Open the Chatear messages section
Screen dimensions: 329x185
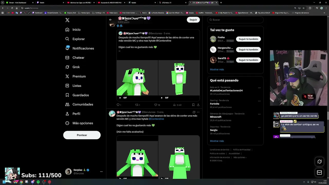(75, 58)
